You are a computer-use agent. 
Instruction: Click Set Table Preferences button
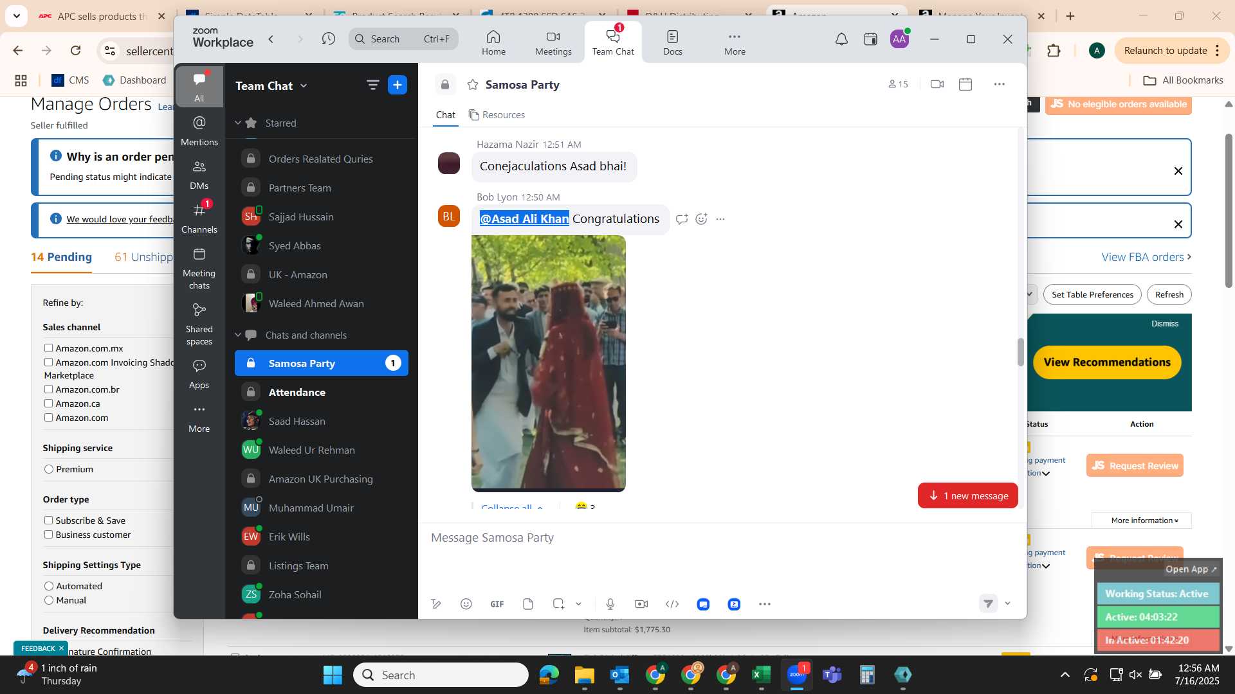pos(1092,294)
